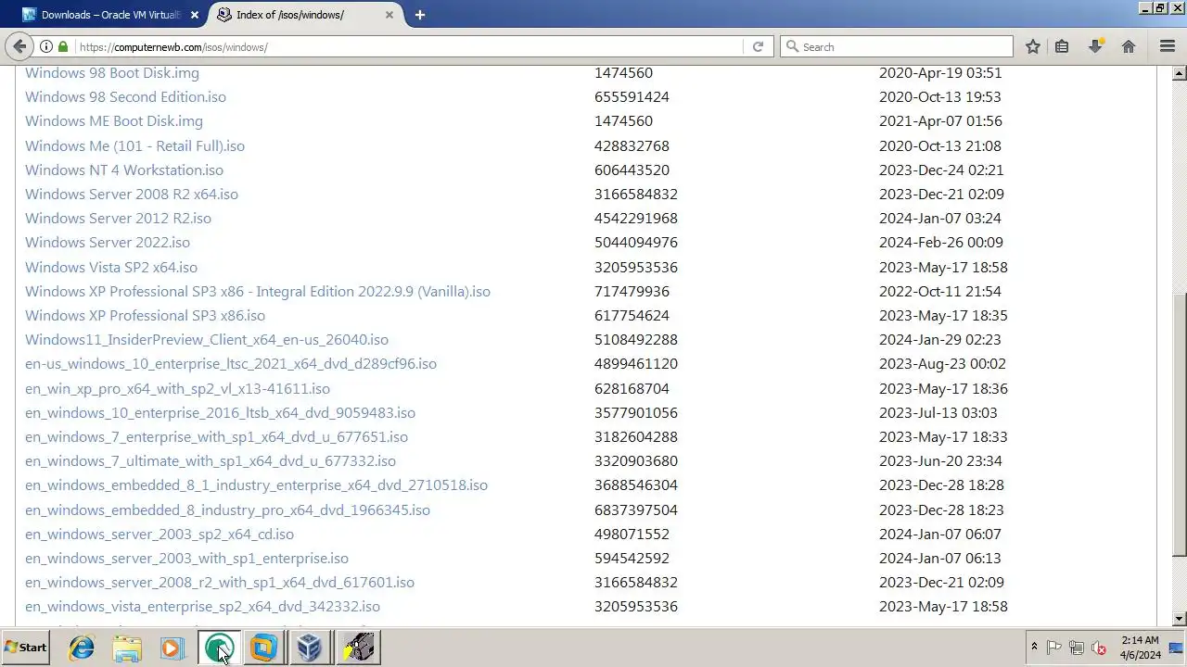The height and width of the screenshot is (667, 1187).
Task: Close the Downloads – Oracle VM VirtualBox tab
Action: click(x=194, y=15)
